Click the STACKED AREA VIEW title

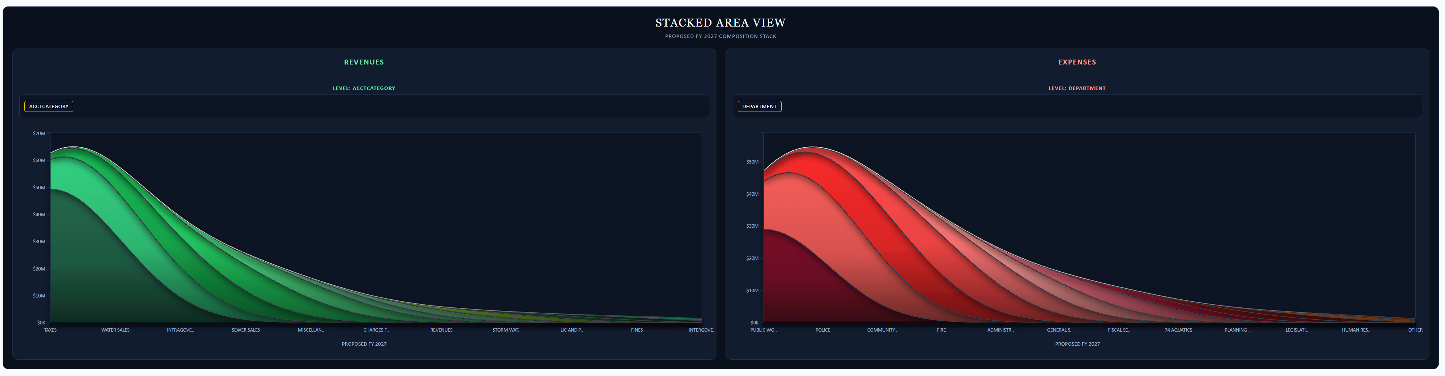(x=721, y=22)
